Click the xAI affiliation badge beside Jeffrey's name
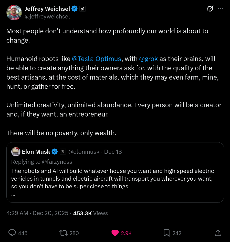Viewport: 230px width, 242px height. pos(82,9)
